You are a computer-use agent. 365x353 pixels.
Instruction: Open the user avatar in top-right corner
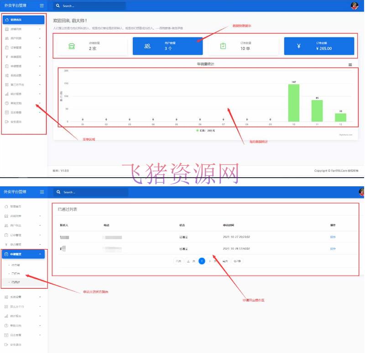(355, 5)
